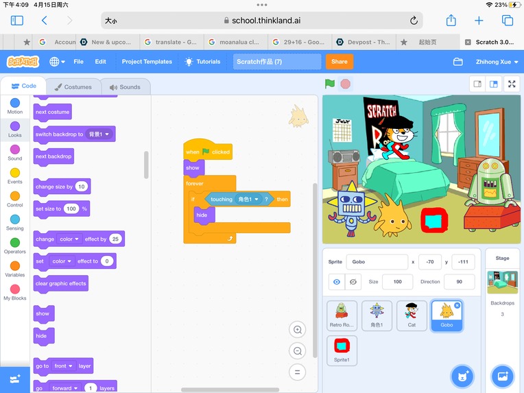Viewport: 524px width, 393px height.
Task: Open front dropdown in go to layer block
Action: 64,366
